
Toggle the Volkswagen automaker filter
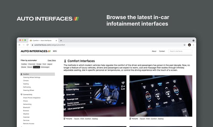click(x=45, y=67)
